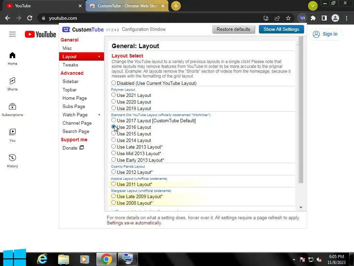Select Use Late 2013 Layout
The width and height of the screenshot is (354, 266).
(113, 147)
